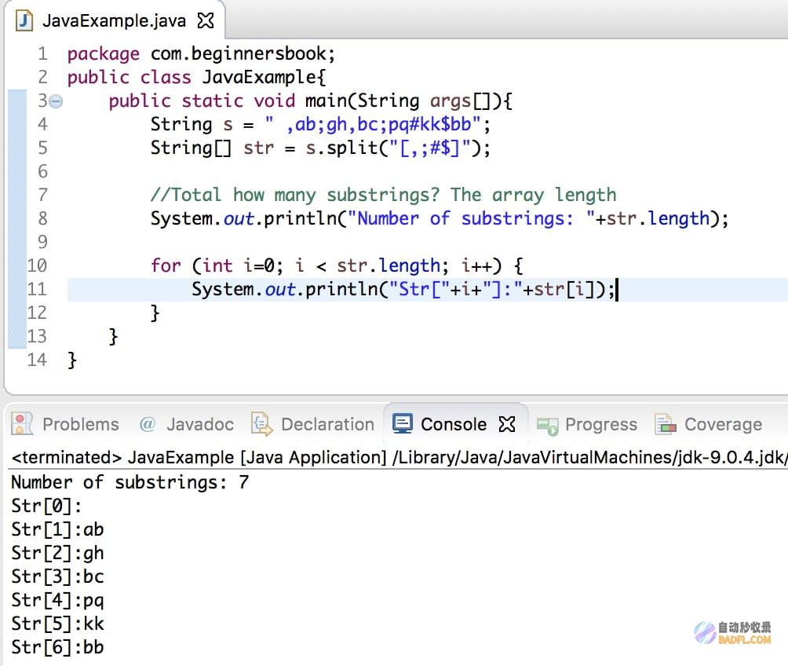The image size is (788, 666).
Task: Click 'public class JavaExample{' declaration
Action: (196, 77)
